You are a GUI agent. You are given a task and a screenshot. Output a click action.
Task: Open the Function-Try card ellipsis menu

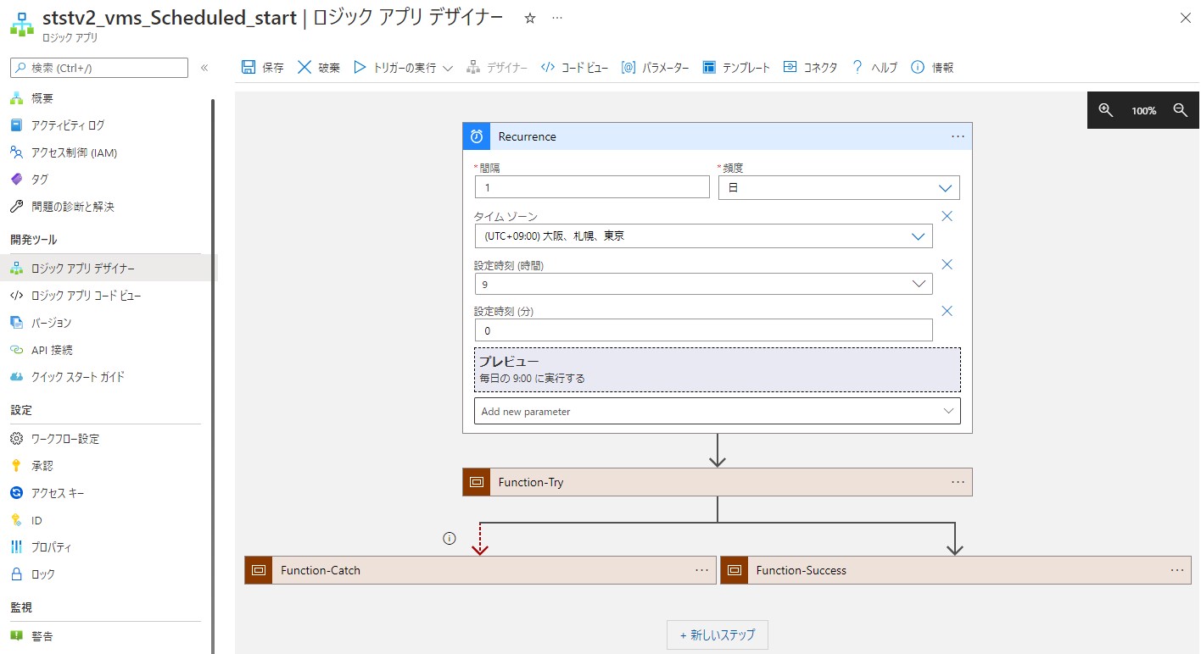point(958,481)
